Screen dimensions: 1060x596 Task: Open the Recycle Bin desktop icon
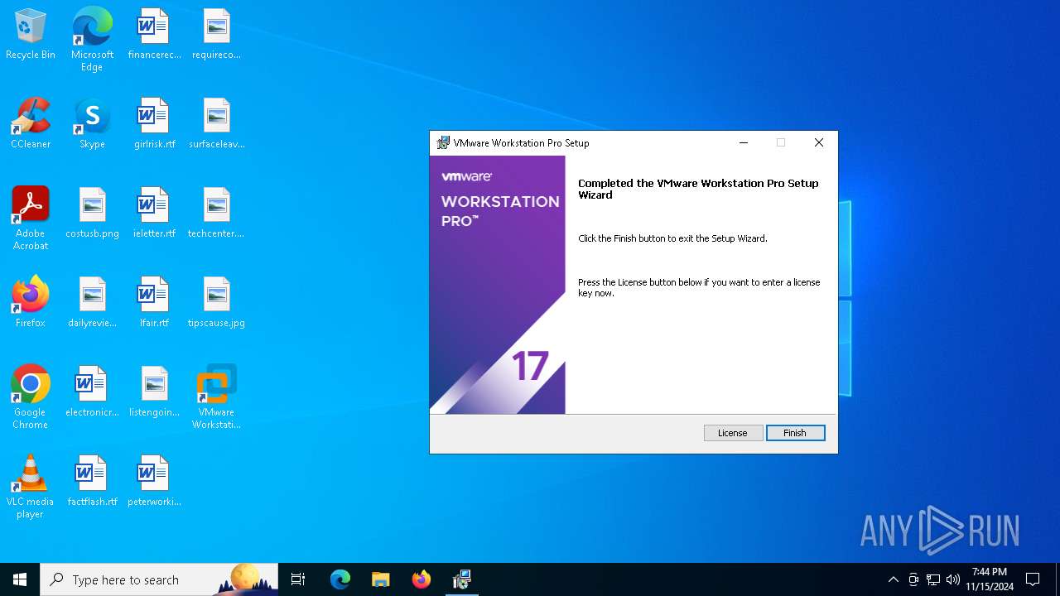pos(31,35)
